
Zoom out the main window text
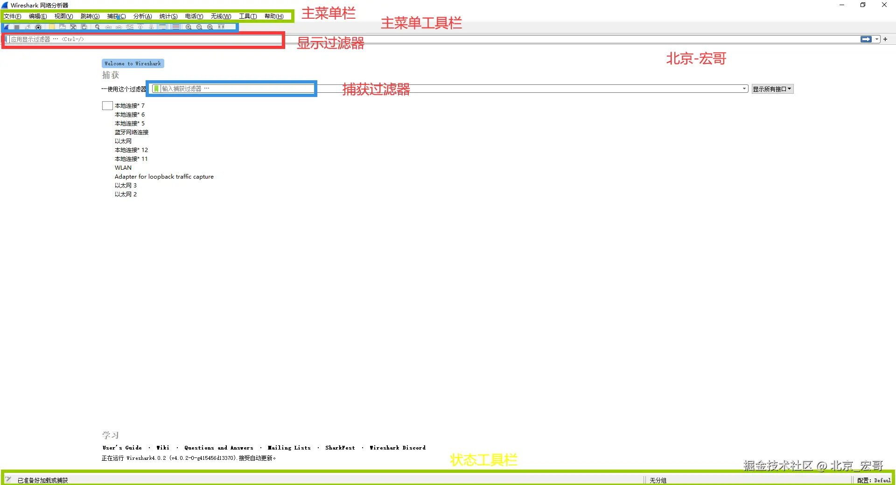coord(199,27)
